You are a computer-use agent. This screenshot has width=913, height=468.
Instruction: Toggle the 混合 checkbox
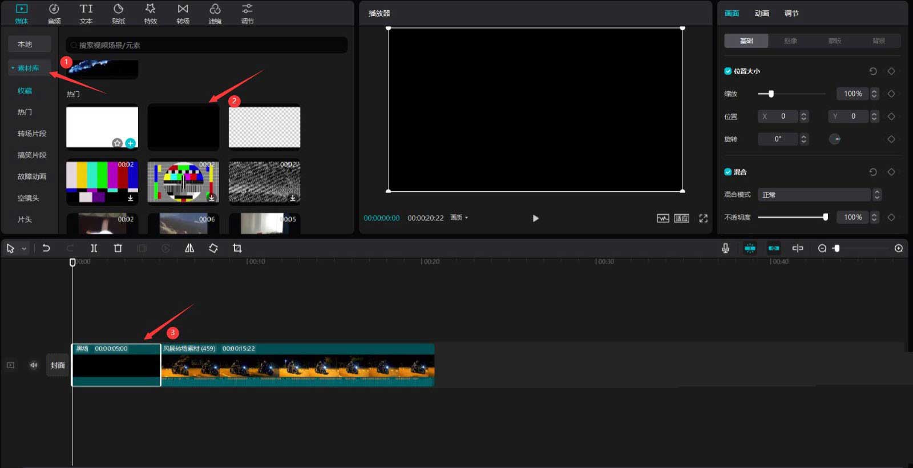(728, 172)
